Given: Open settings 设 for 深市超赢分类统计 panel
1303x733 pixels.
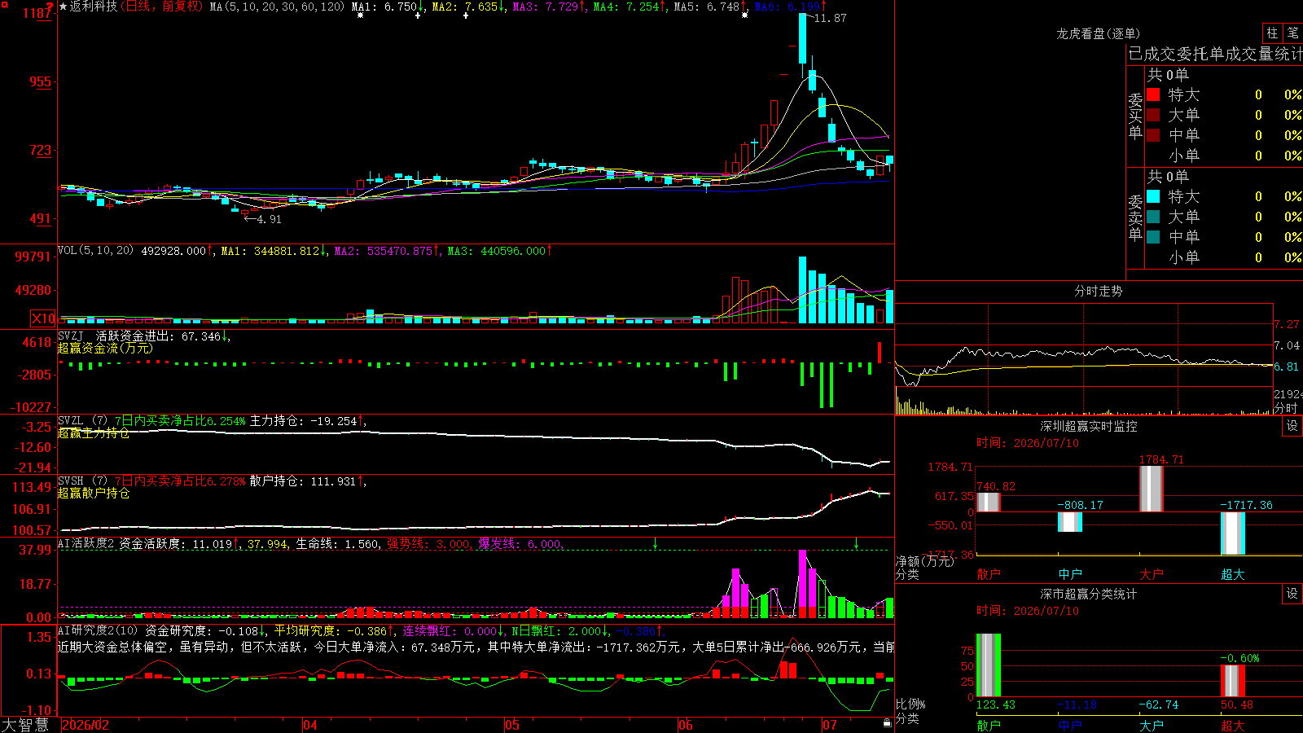Looking at the screenshot, I should click(1292, 595).
